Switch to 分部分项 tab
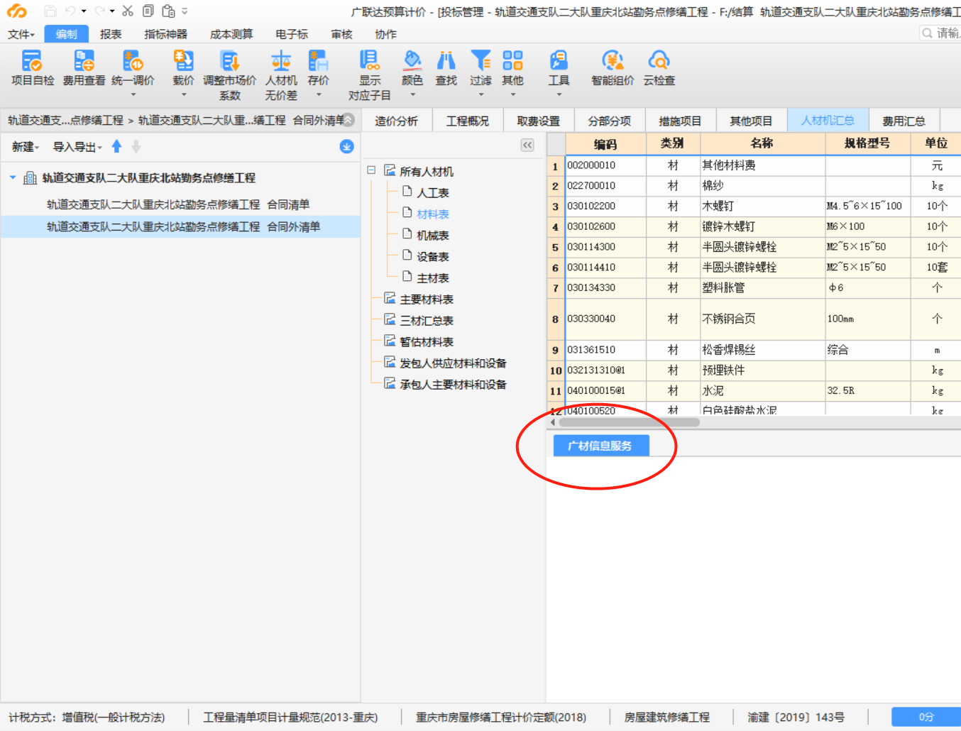This screenshot has width=961, height=731. [x=609, y=121]
